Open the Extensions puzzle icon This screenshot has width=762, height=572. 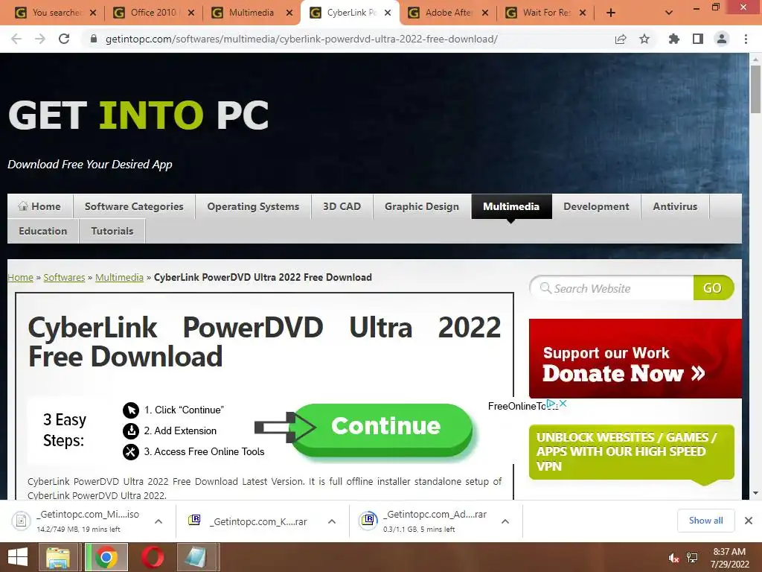[673, 39]
